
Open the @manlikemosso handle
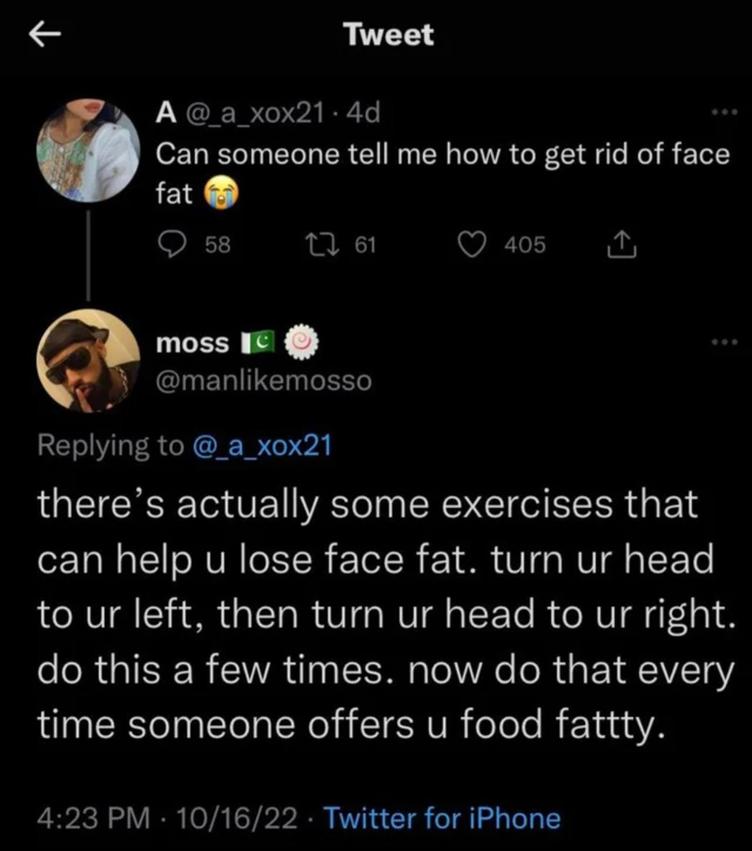264,381
